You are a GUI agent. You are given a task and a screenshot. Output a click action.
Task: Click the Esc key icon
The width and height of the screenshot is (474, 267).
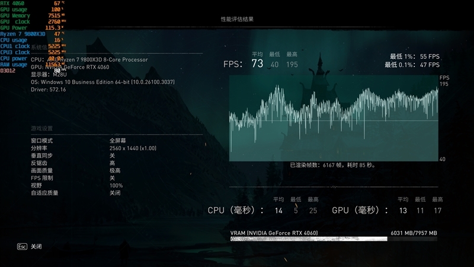tap(22, 247)
